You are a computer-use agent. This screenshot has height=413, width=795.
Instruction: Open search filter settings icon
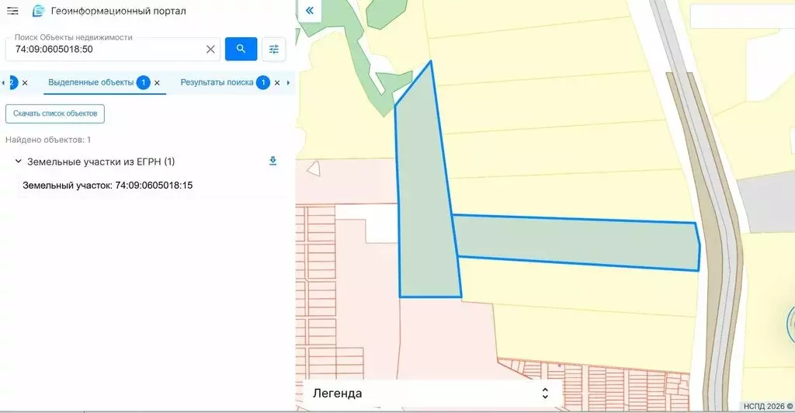click(274, 49)
